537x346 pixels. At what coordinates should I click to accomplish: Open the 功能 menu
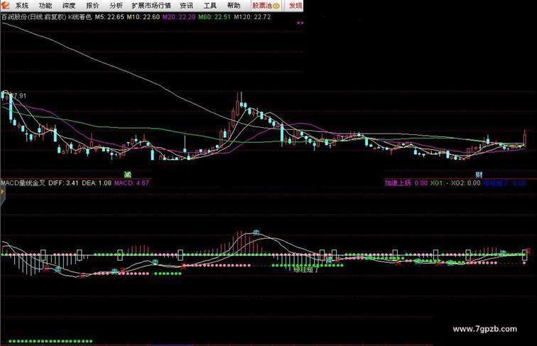click(x=45, y=6)
